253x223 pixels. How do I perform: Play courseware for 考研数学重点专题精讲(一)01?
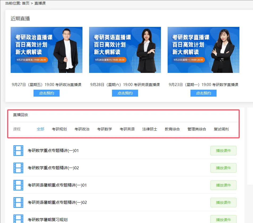coord(223,151)
